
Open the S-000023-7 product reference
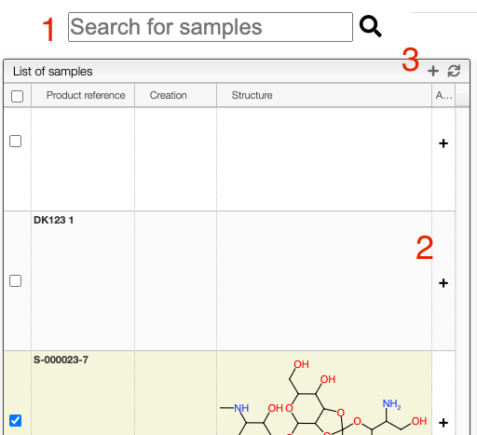[61, 360]
